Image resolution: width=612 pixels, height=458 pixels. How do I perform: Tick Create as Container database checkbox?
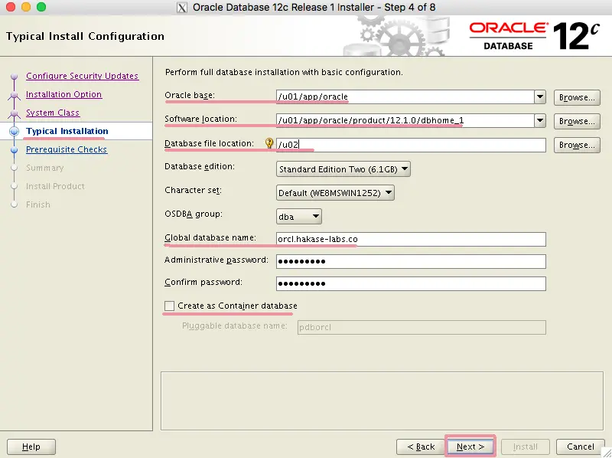click(169, 306)
